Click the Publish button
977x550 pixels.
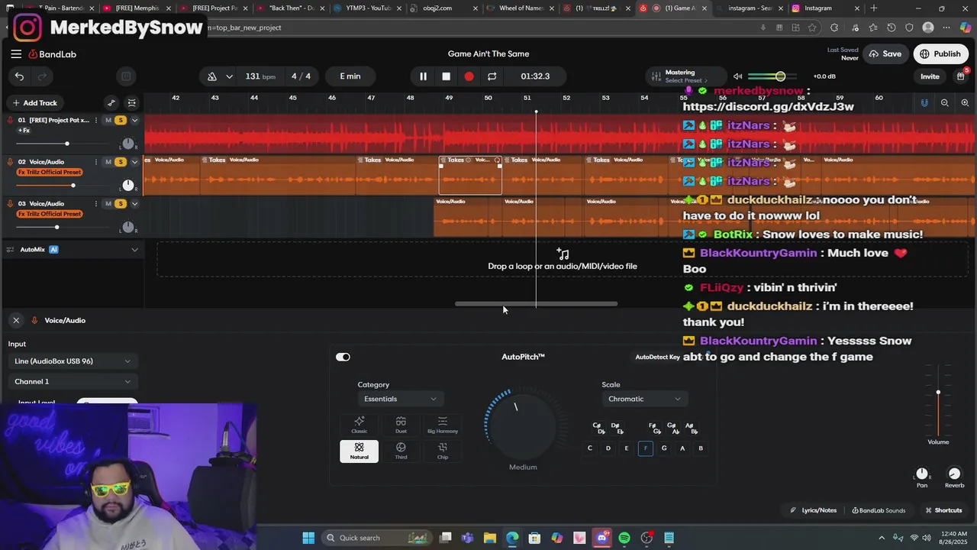coord(940,54)
